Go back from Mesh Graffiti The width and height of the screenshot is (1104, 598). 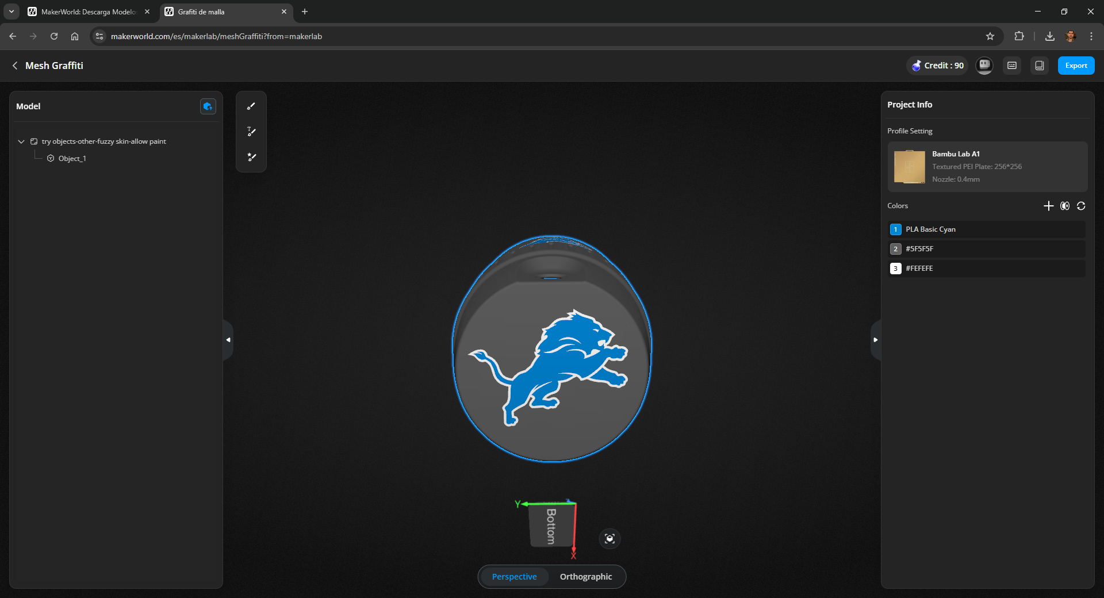15,66
